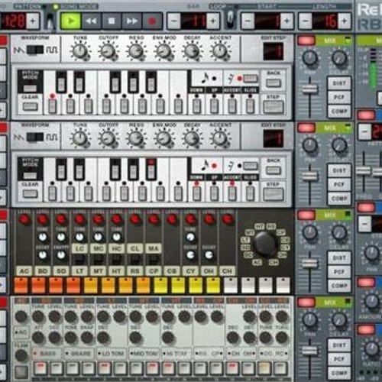382x382 pixels.
Task: Click the first orange step button
Action: 21,286
